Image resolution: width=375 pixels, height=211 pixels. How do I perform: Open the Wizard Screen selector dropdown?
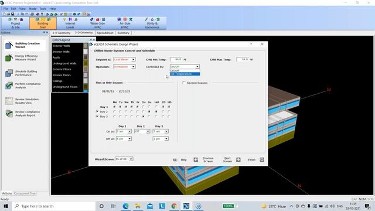tap(131, 159)
